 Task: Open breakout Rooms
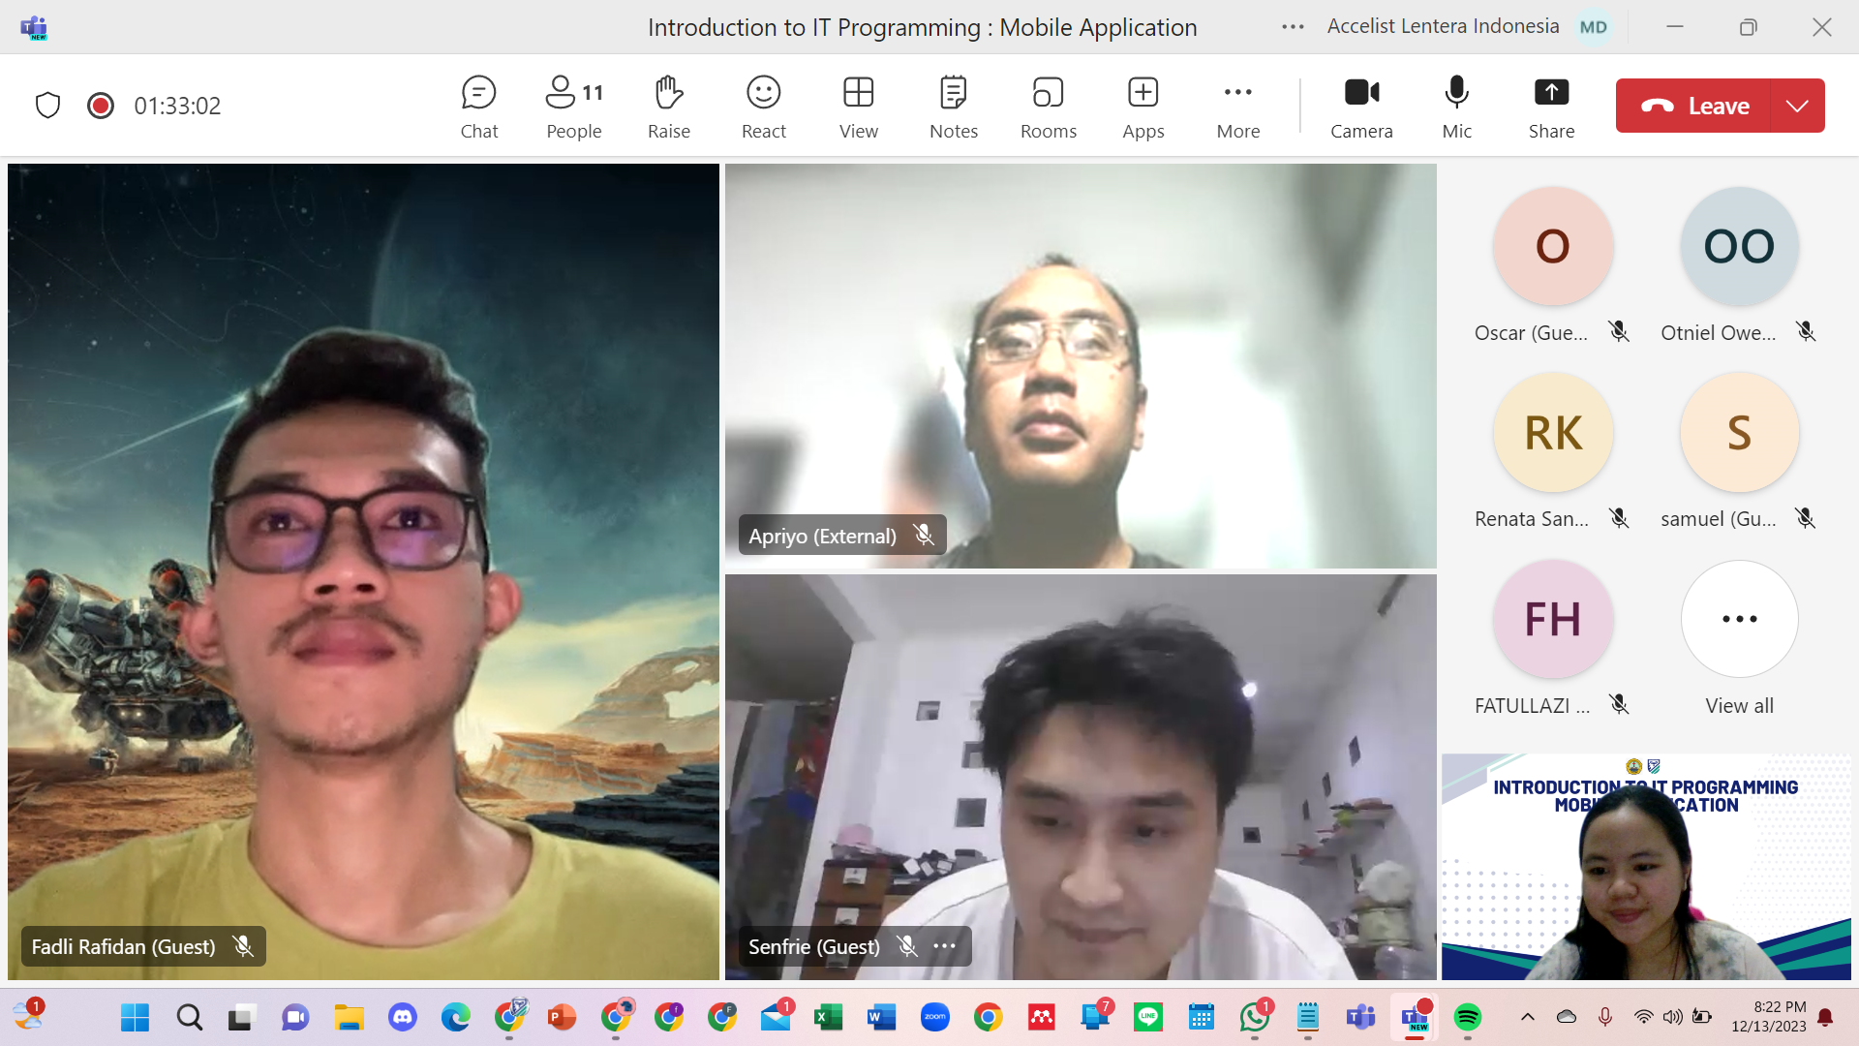(x=1048, y=107)
